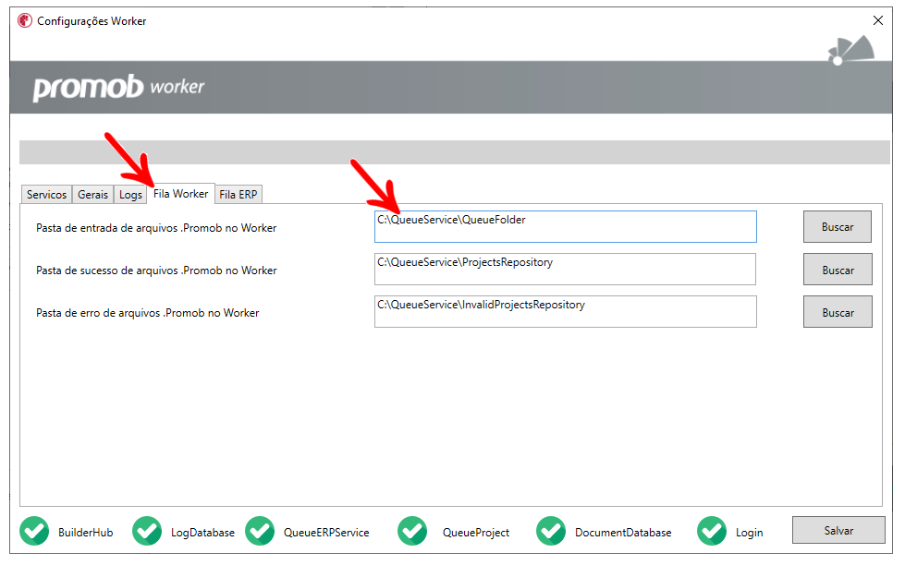Click the 'Pasta de erro de arquivos' label
905x565 pixels.
pos(147,313)
